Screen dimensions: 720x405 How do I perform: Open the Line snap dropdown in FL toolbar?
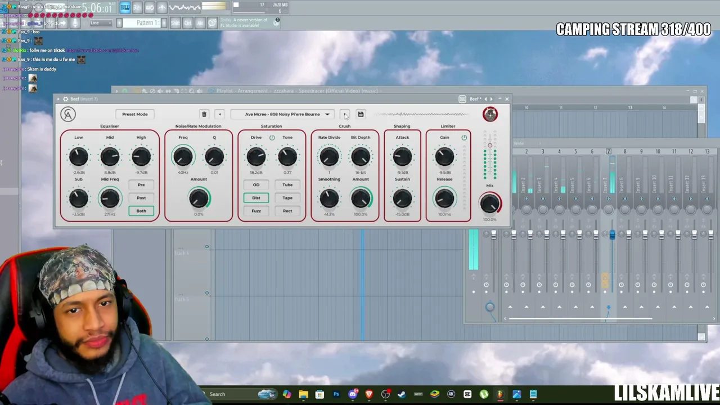tap(101, 23)
